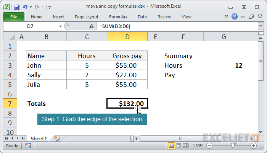Select the $132.00 total cell
The image size is (267, 153).
click(x=127, y=103)
